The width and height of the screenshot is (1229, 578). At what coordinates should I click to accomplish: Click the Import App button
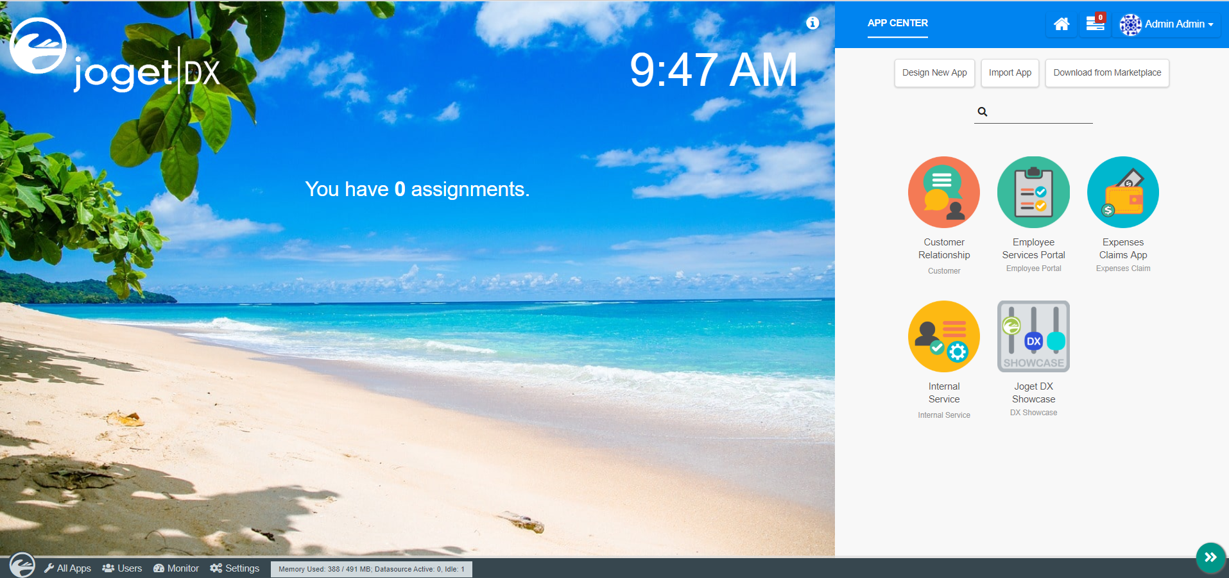point(1010,73)
